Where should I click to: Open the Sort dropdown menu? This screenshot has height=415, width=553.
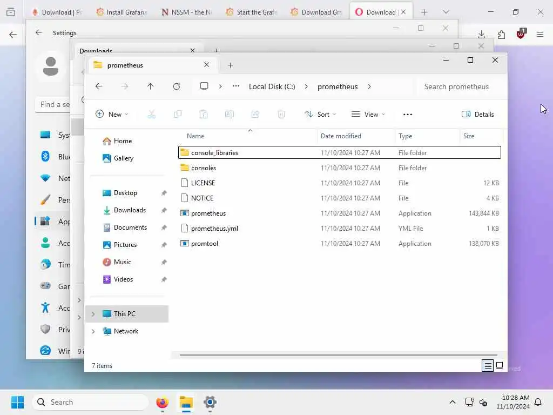point(320,115)
